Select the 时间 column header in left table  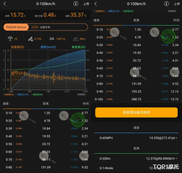point(86,103)
